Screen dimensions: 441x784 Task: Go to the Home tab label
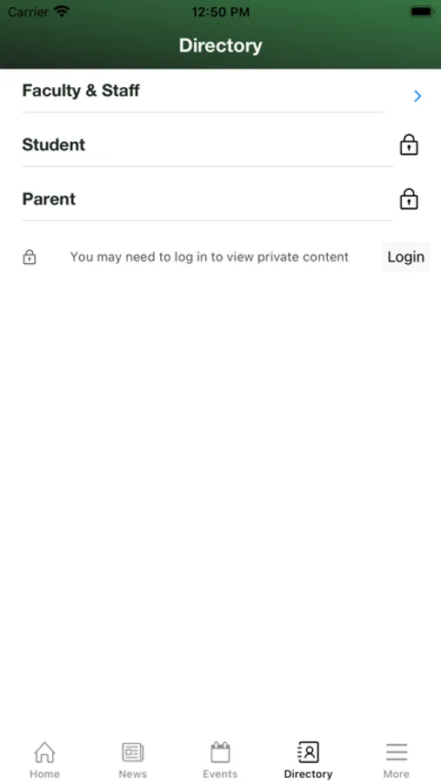coord(44,774)
